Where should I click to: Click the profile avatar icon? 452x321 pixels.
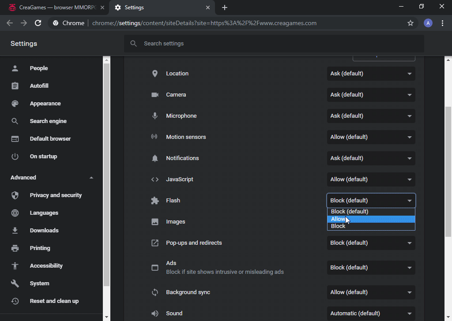pyautogui.click(x=428, y=23)
